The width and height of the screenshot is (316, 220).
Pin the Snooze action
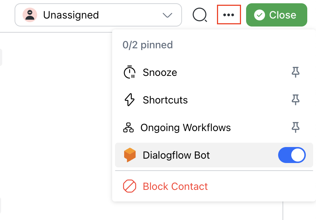[x=296, y=72]
